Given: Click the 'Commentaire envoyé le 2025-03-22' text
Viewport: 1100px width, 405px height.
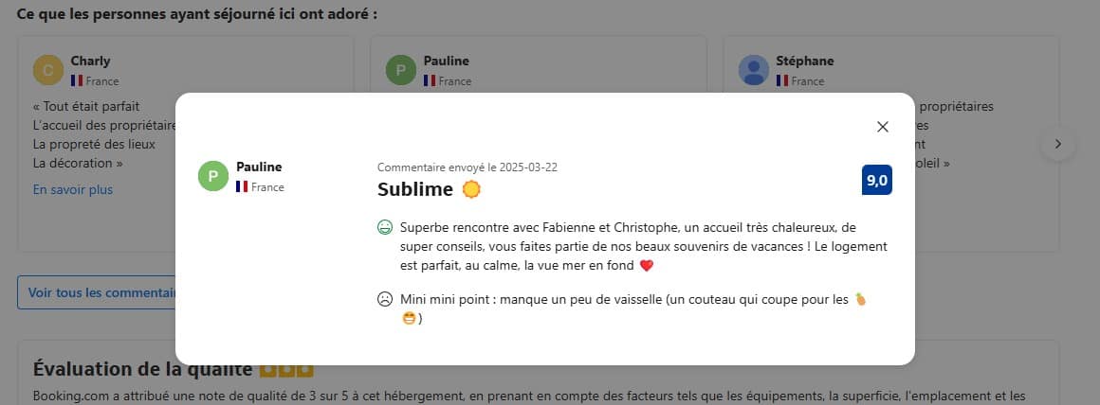Looking at the screenshot, I should [467, 167].
